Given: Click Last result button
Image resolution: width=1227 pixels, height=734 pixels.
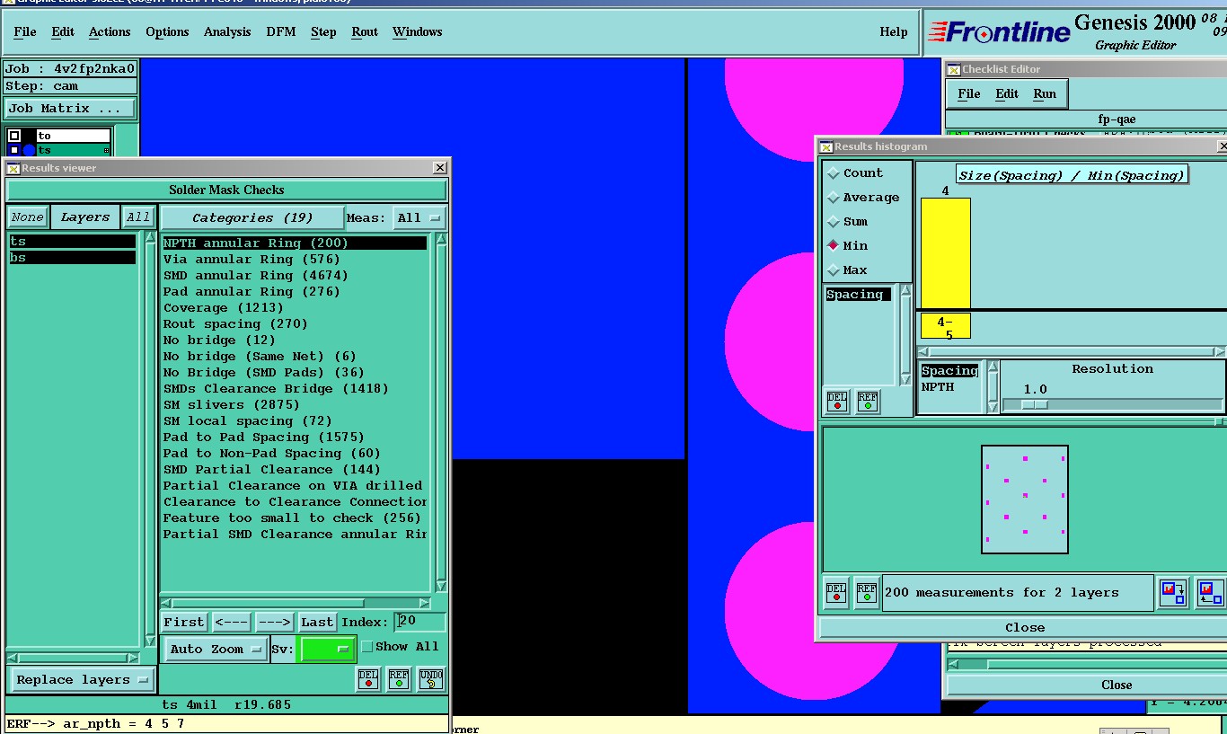Looking at the screenshot, I should click(x=317, y=622).
